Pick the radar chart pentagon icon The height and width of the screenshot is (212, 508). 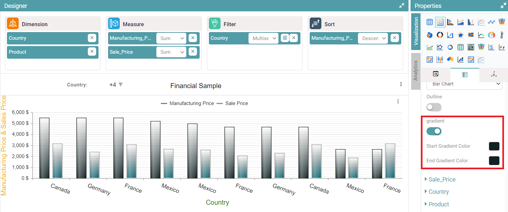point(460,35)
